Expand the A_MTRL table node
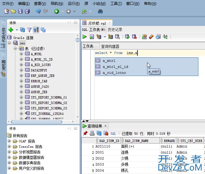This screenshot has height=174, width=205. pyautogui.click(x=21, y=54)
